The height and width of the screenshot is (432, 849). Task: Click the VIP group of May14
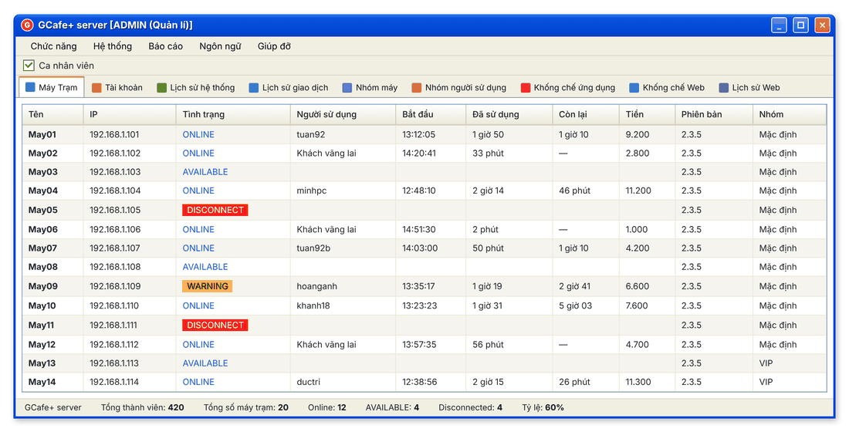point(766,382)
